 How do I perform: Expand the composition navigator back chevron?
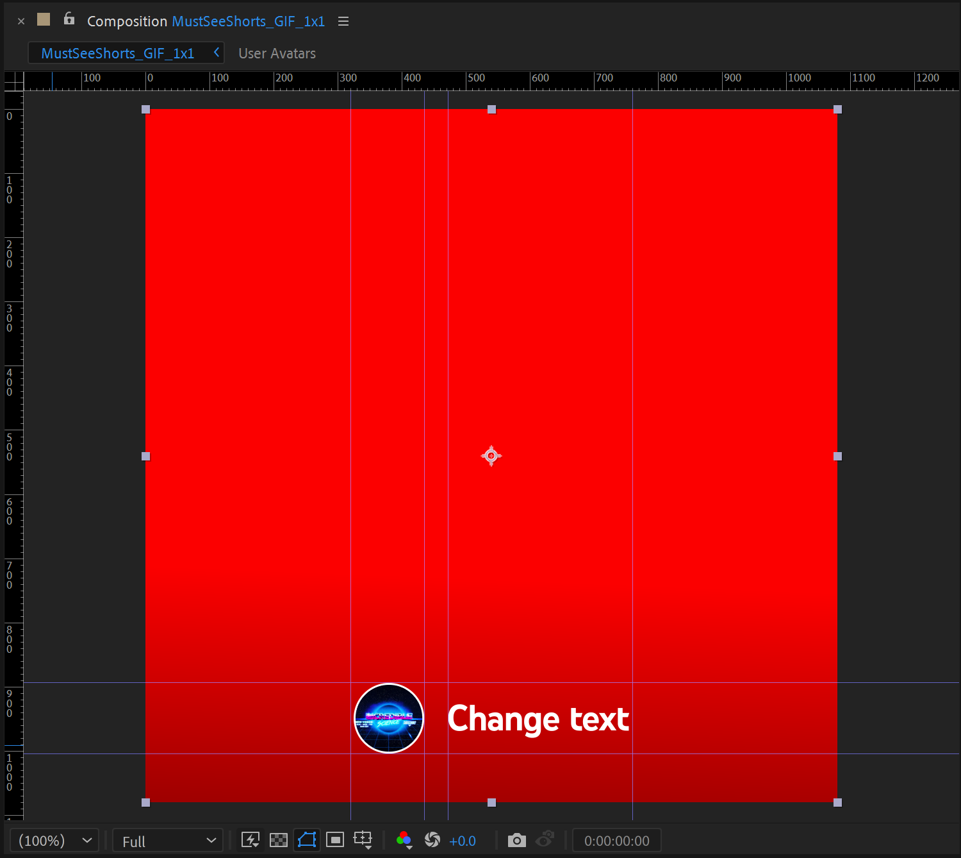[217, 53]
